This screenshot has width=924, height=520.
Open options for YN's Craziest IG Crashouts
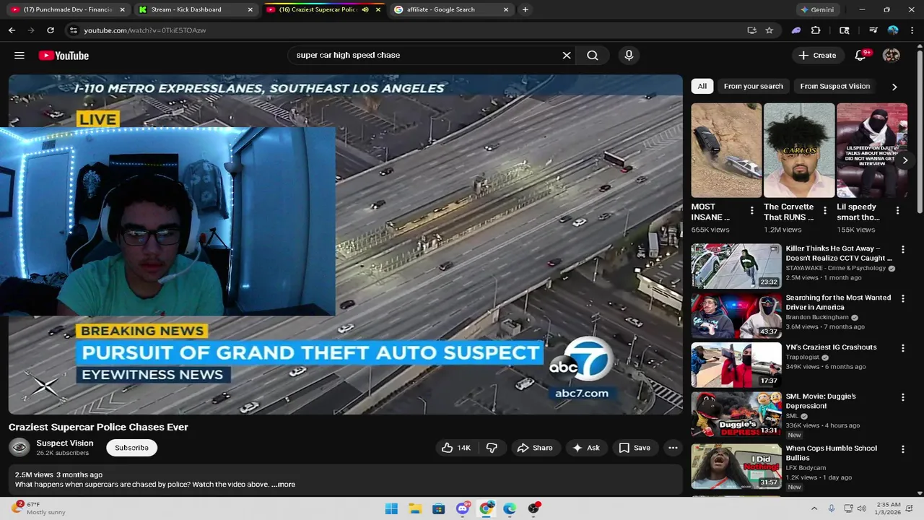click(x=902, y=348)
